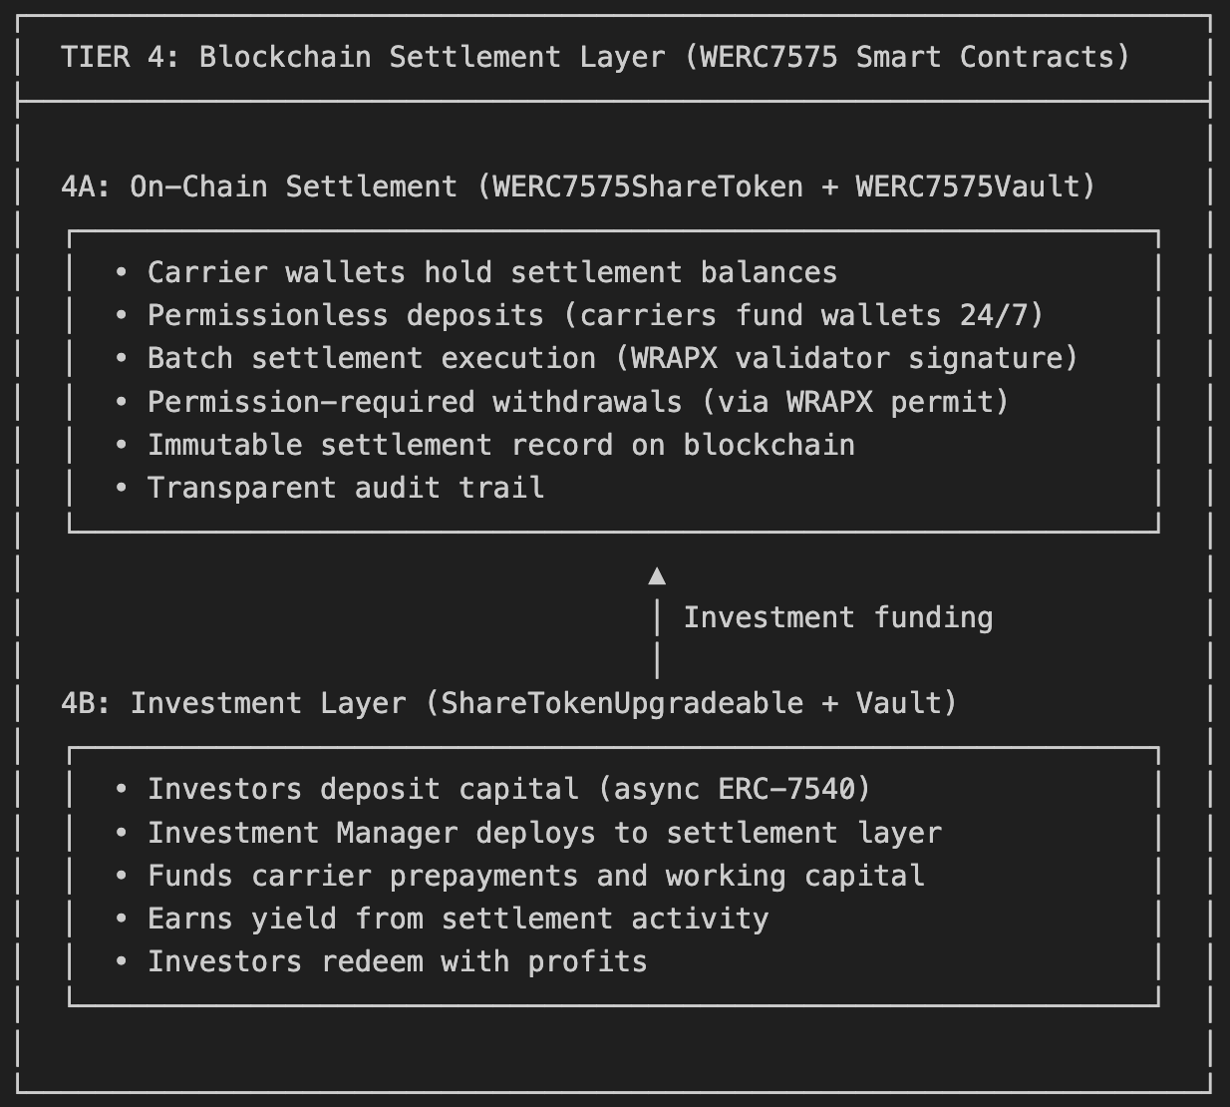Screen dimensions: 1230x1107
Task: Click the 4A On-Chain Settlement heading
Action: point(577,186)
